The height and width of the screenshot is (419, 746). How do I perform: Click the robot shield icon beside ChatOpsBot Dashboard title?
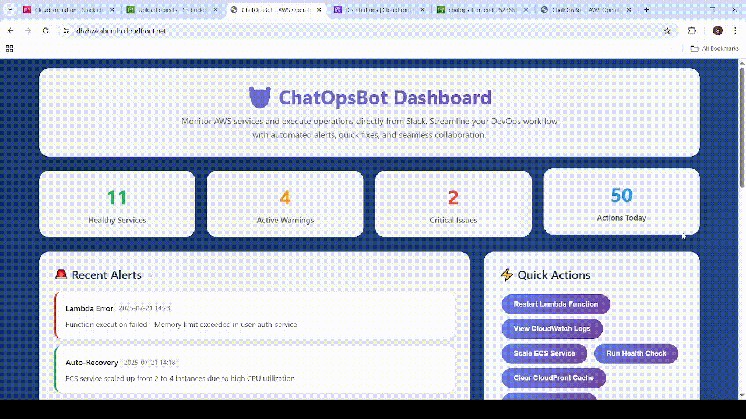259,97
